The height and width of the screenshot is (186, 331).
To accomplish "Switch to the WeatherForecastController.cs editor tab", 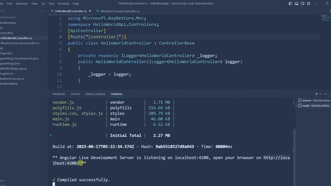I will click(120, 11).
